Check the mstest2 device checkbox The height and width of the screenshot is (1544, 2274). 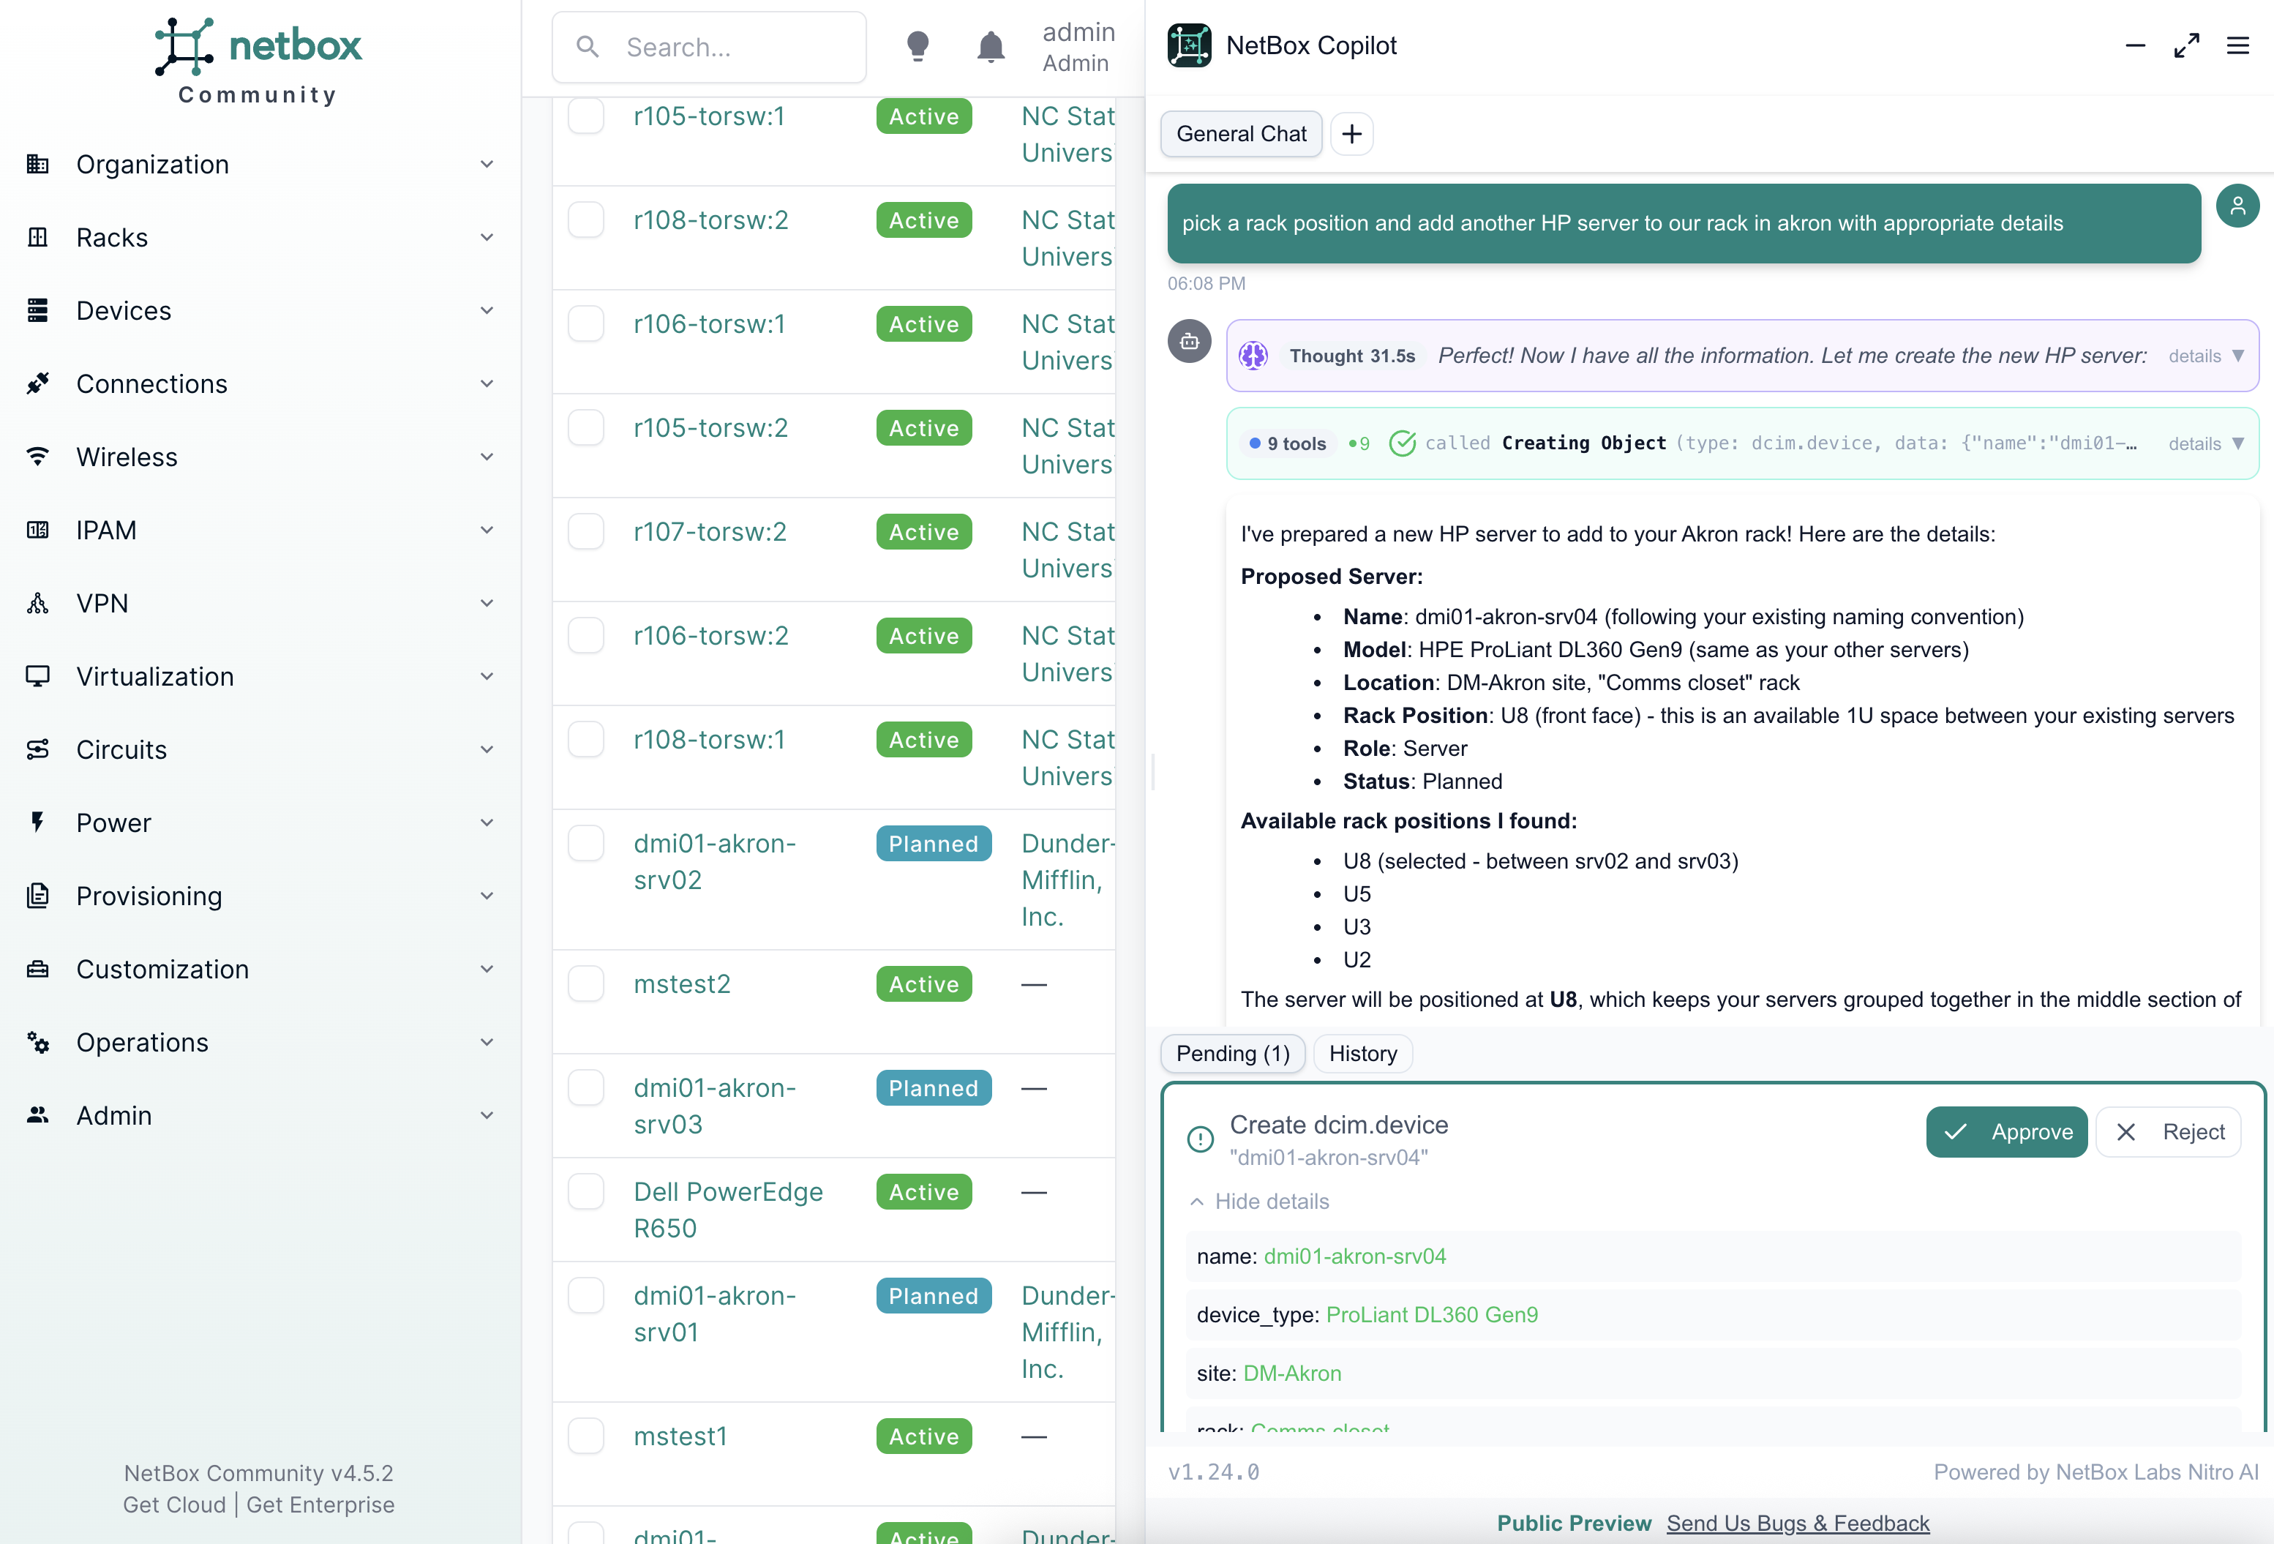pyautogui.click(x=586, y=983)
